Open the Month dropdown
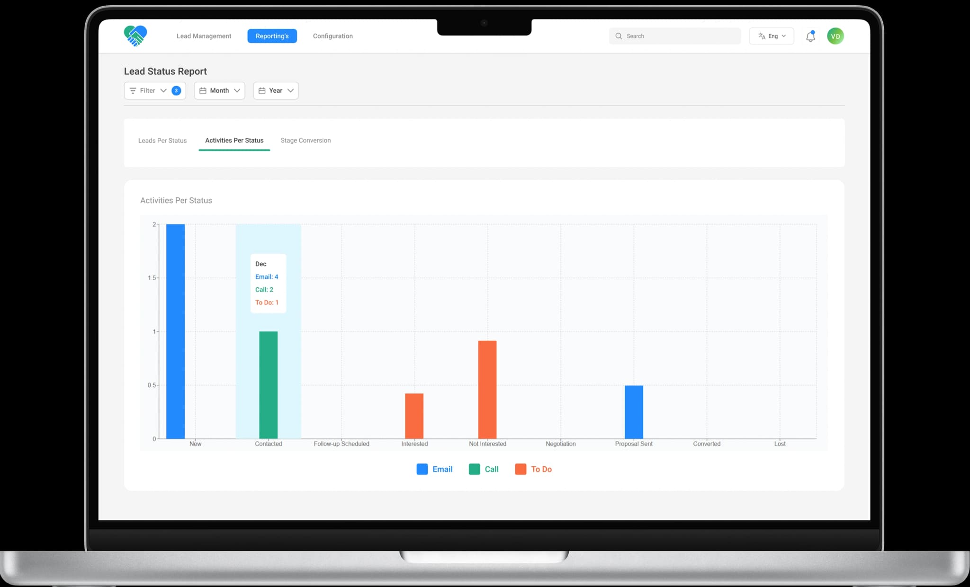This screenshot has height=587, width=970. [220, 91]
